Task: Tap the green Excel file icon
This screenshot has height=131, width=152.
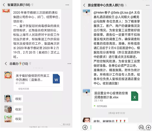Action: coord(135,96)
